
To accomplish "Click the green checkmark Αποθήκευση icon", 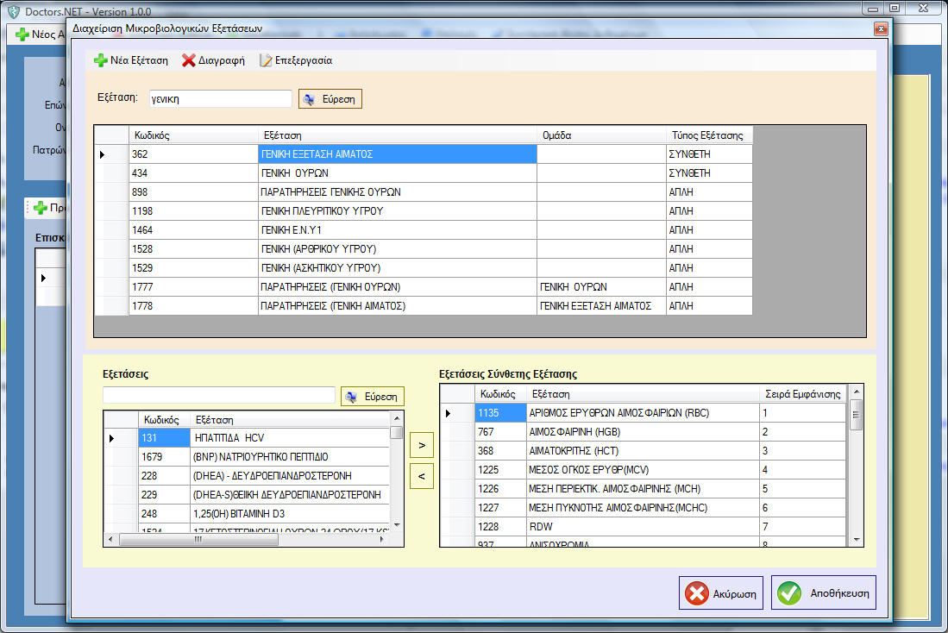I will point(789,593).
